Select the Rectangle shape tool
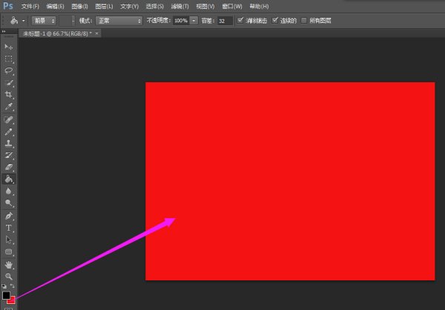Screen dimensions: 445x310 [8, 252]
